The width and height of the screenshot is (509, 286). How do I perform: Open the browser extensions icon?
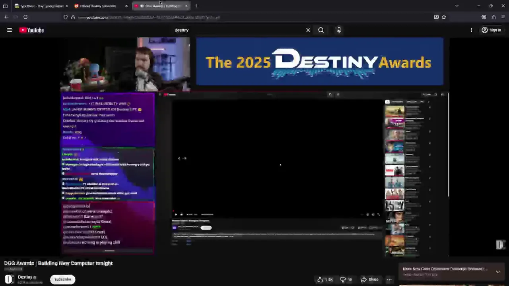[493, 17]
